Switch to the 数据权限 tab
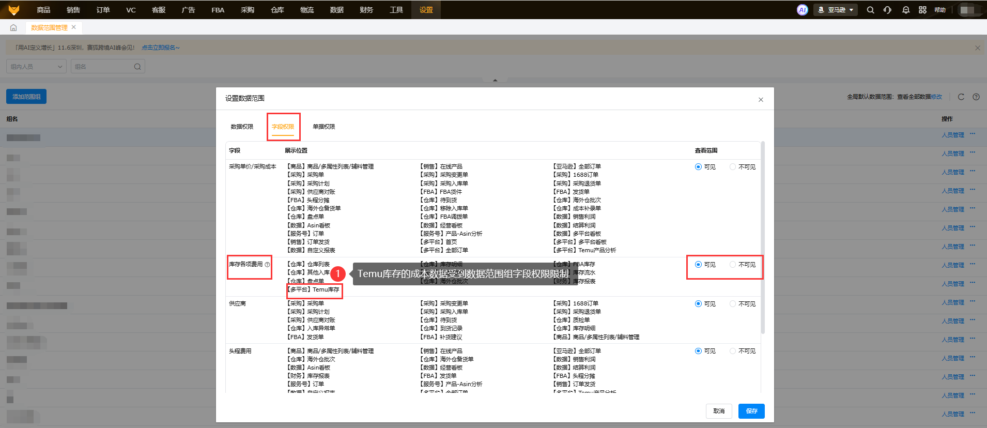The image size is (987, 428). tap(242, 127)
